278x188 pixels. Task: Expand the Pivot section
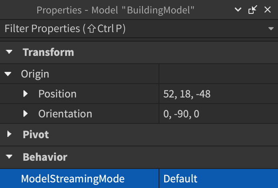9,135
